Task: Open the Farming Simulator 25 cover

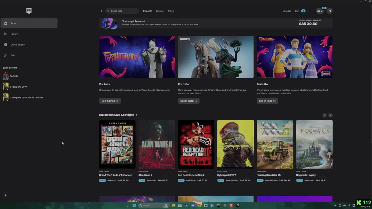Action: pos(275,144)
